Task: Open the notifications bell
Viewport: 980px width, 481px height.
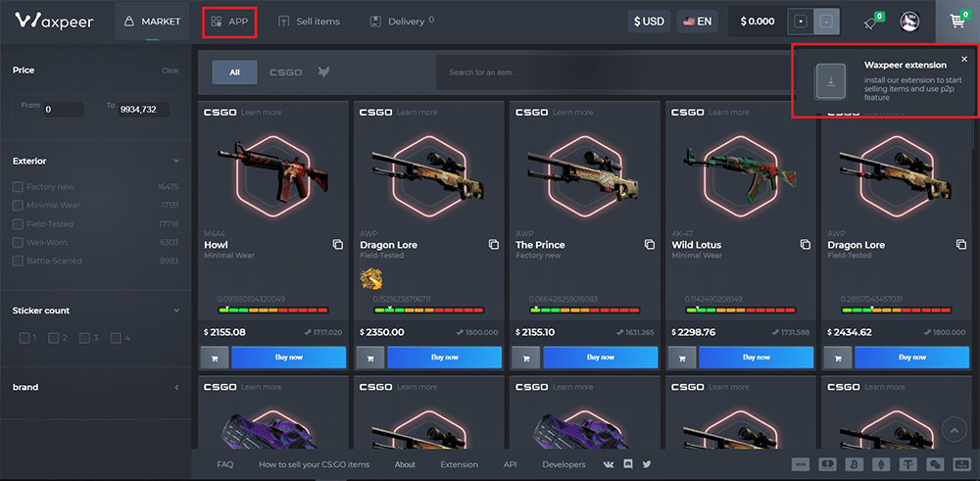Action: 869,22
